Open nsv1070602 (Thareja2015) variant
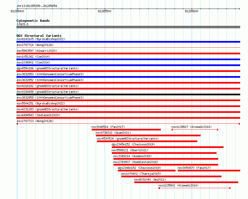248x199 pixels. (141, 174)
